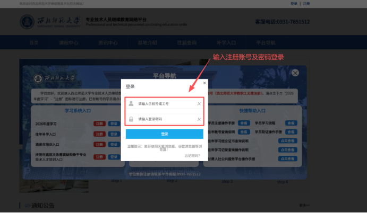The image size is (367, 213).
Task: Click 查看 for 学员学习流程
Action: [x=291, y=123]
